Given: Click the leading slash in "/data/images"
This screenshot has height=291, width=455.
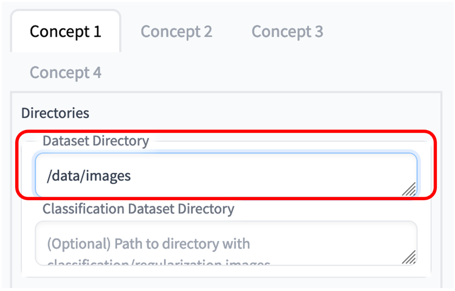Looking at the screenshot, I should tap(49, 176).
